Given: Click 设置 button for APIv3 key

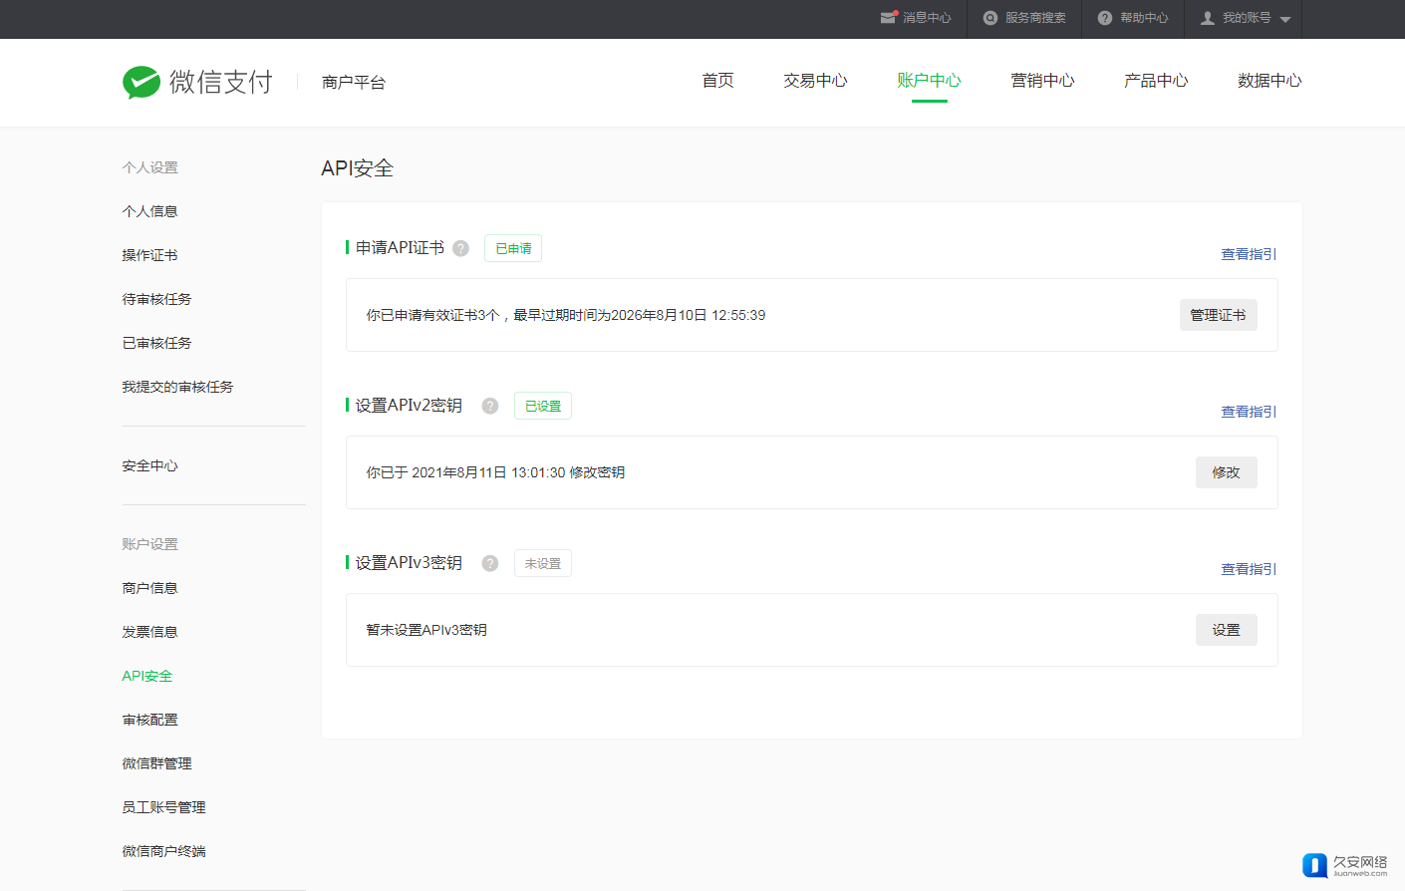Looking at the screenshot, I should (1226, 630).
